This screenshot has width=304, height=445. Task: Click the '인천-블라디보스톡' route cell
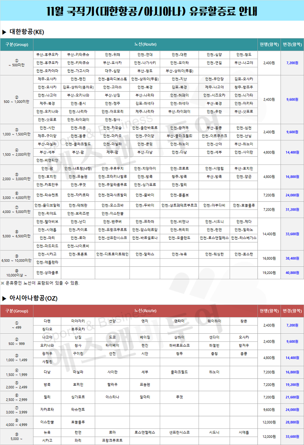(x=112, y=79)
